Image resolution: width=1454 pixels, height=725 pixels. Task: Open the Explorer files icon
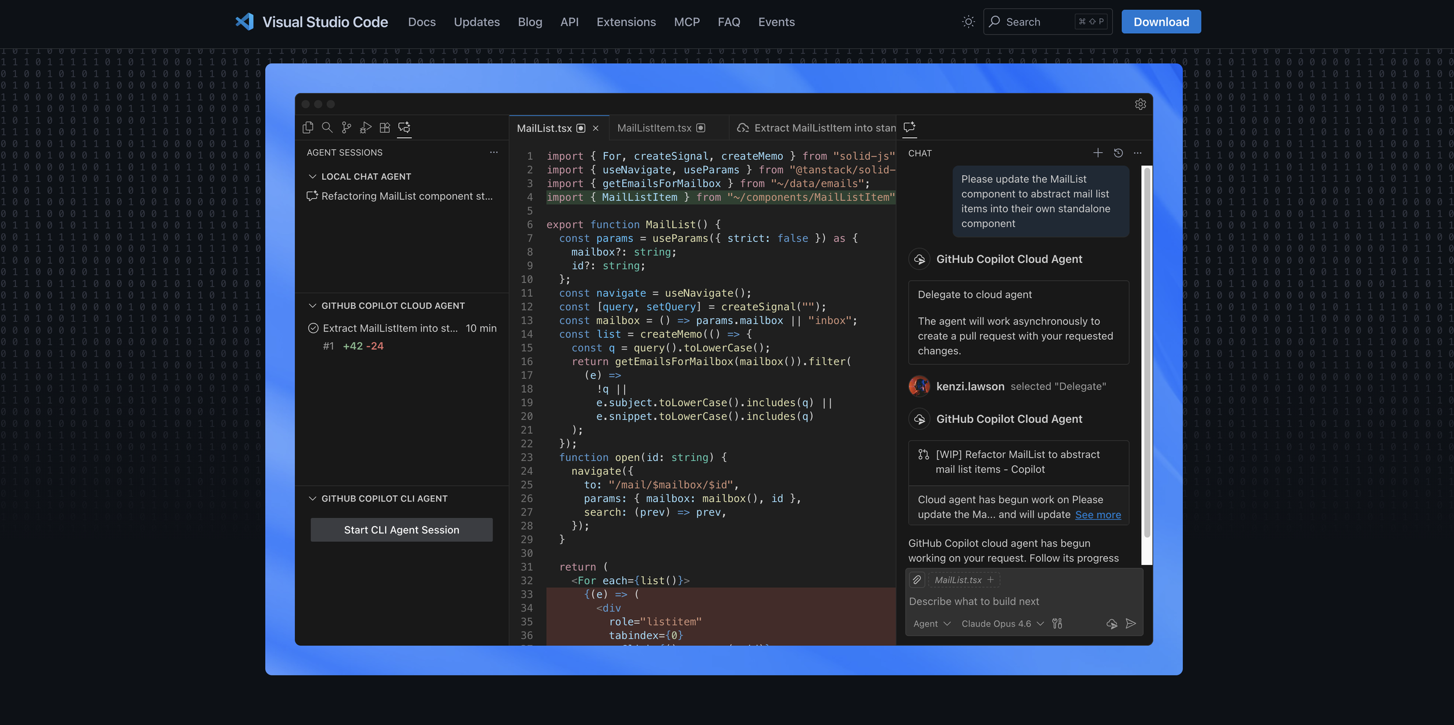(x=308, y=127)
